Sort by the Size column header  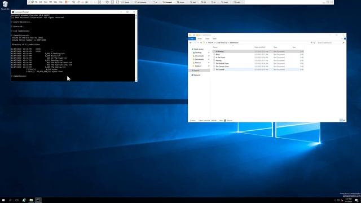click(x=294, y=47)
